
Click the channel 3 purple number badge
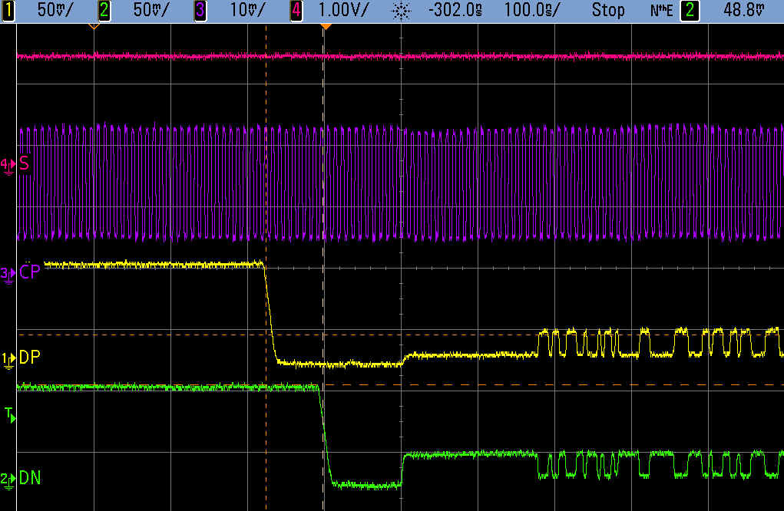click(x=200, y=11)
